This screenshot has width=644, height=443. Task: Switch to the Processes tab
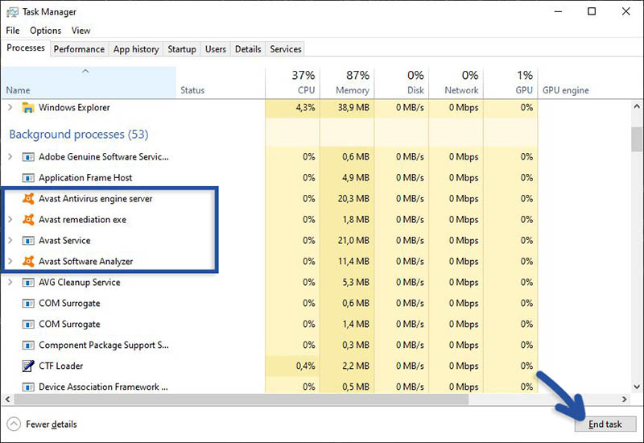(26, 48)
